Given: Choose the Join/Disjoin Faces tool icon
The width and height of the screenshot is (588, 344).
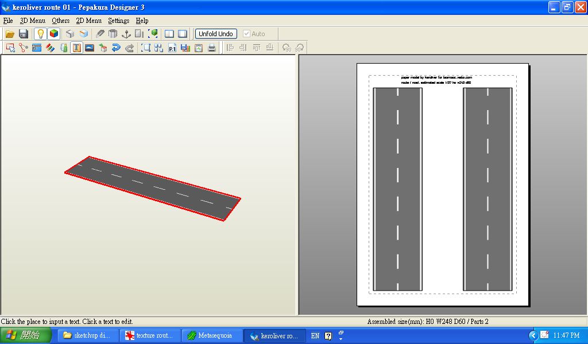Looking at the screenshot, I should (24, 48).
